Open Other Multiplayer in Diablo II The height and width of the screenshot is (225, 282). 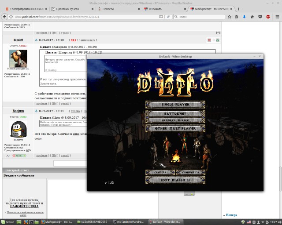175,128
